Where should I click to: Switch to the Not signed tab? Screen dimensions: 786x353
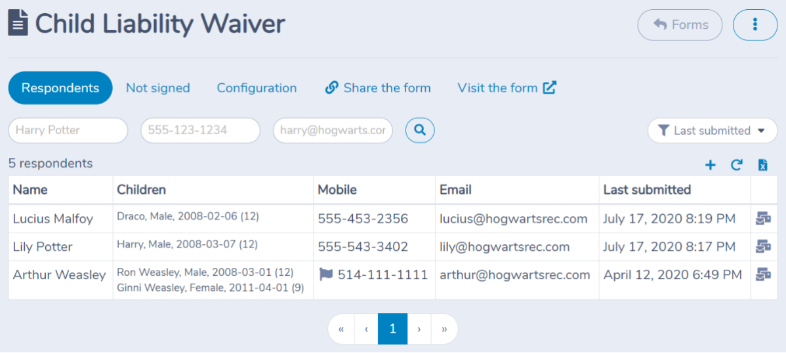click(x=158, y=88)
